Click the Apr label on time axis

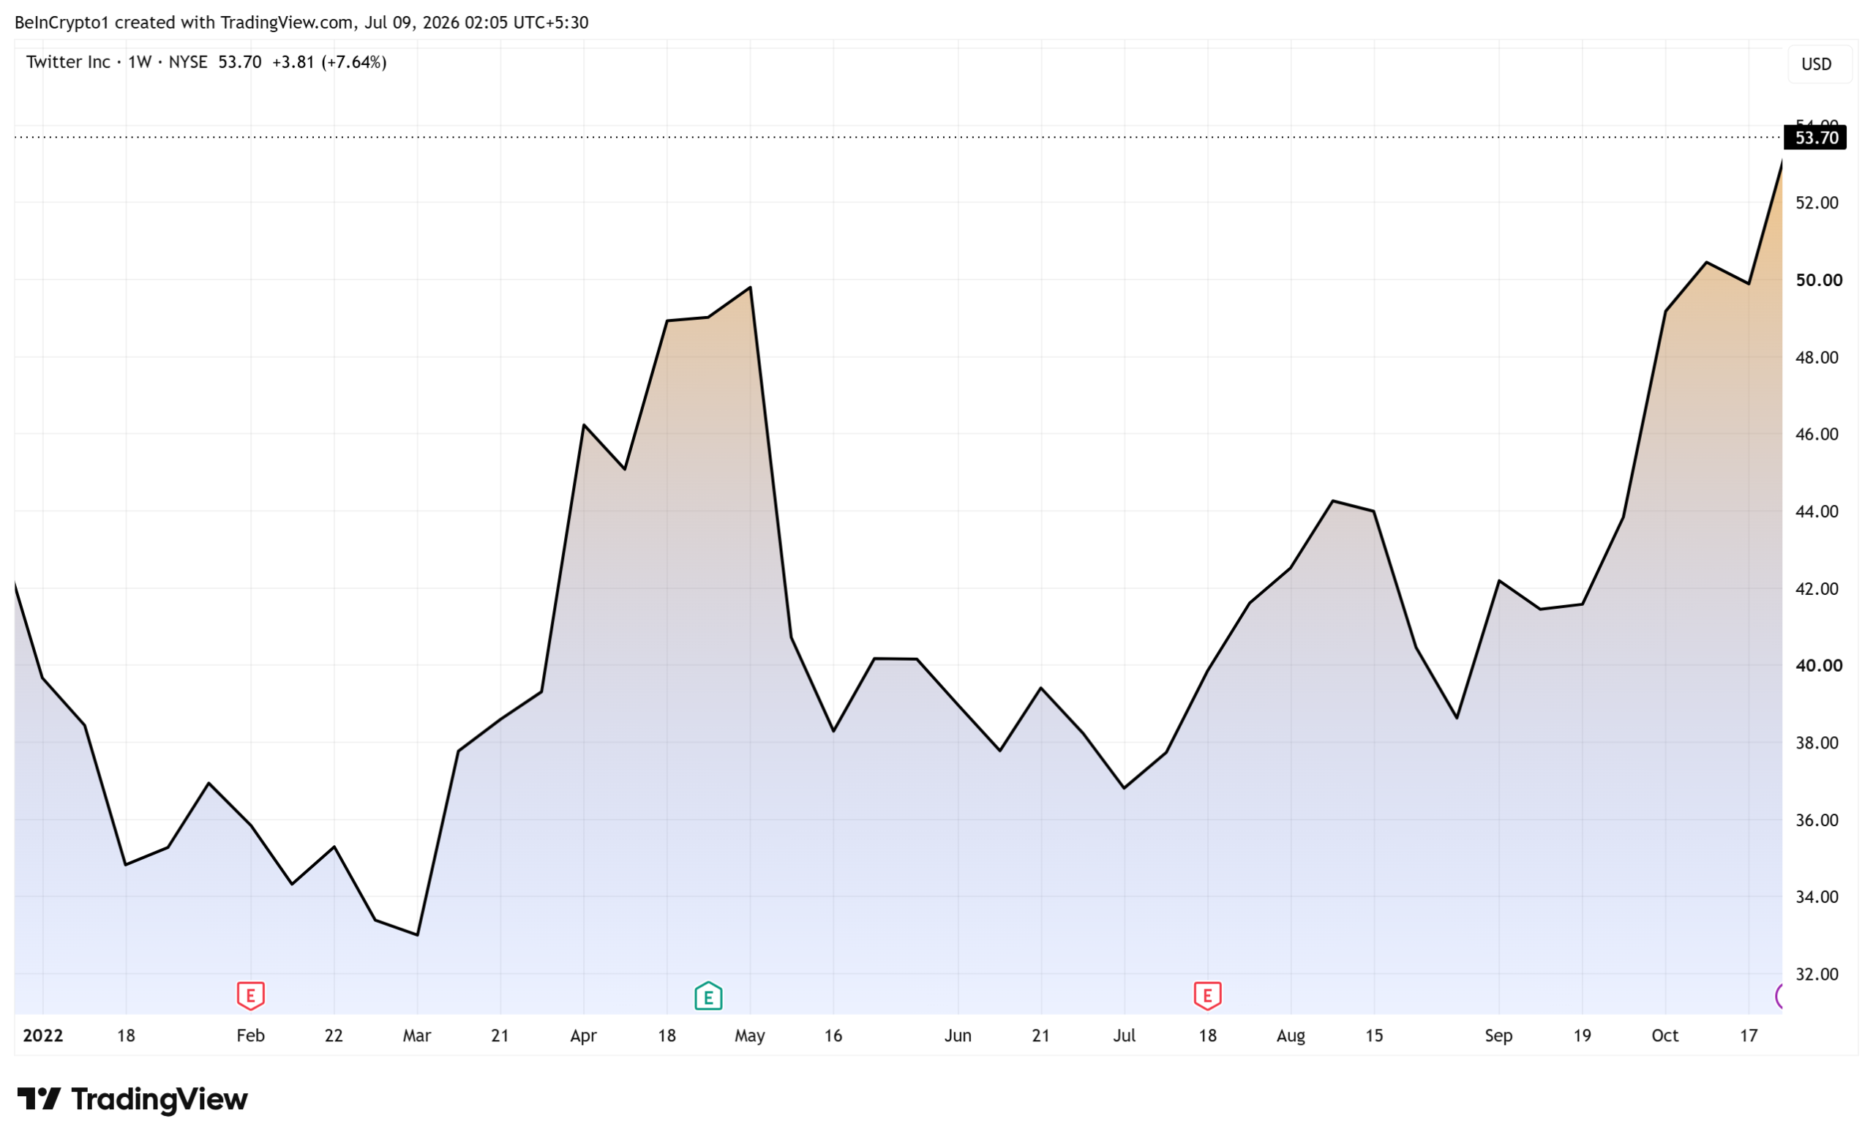(584, 1035)
